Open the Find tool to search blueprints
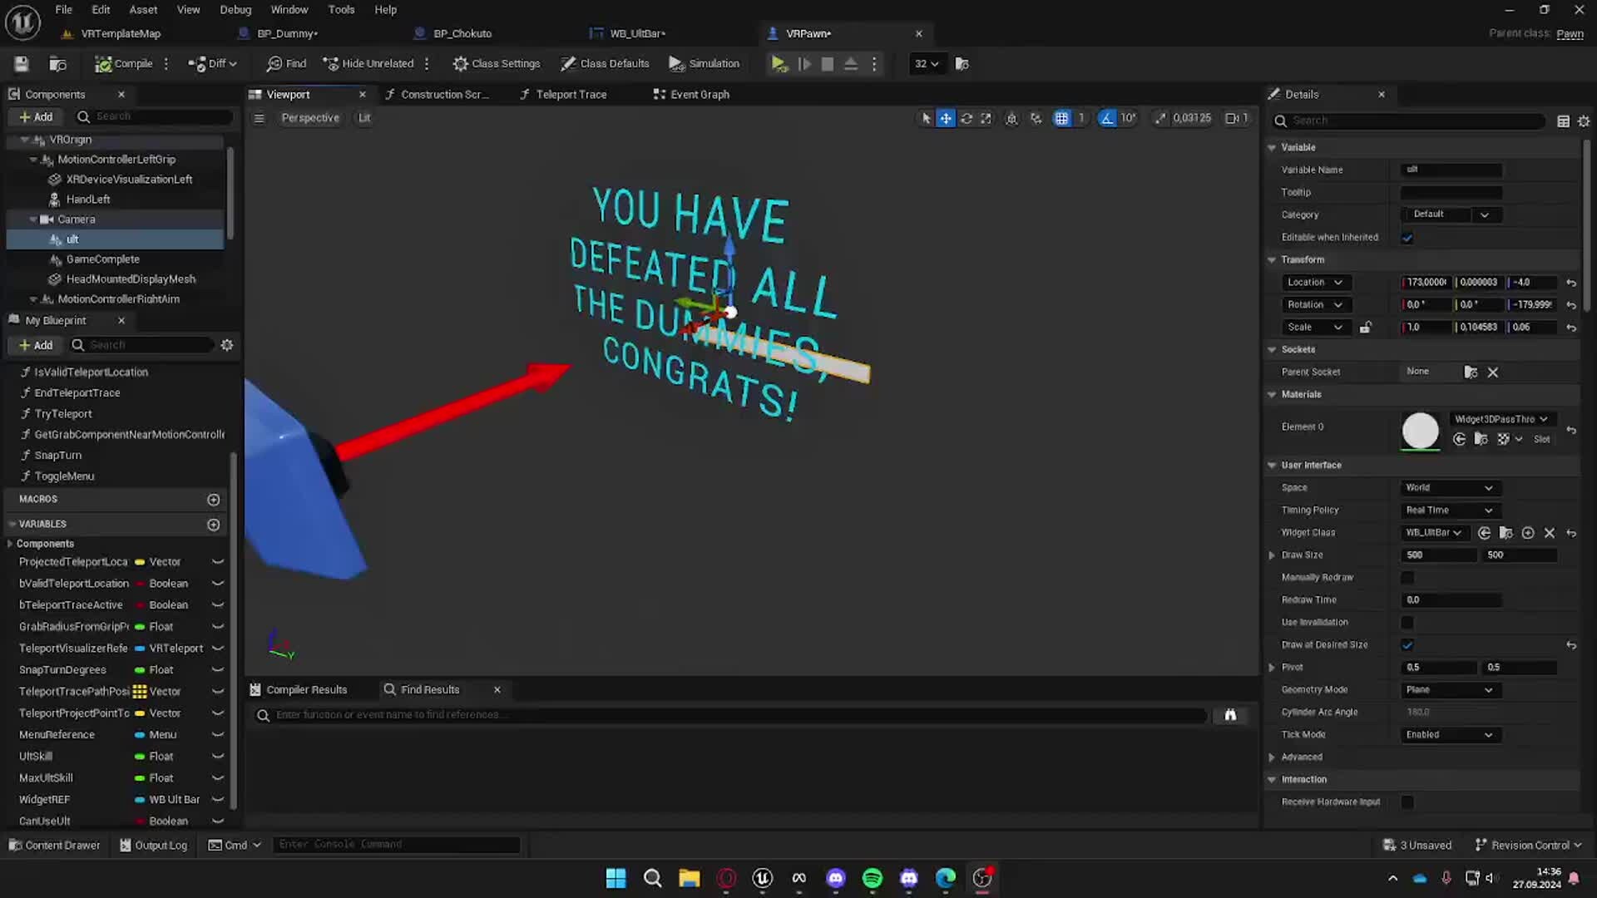The width and height of the screenshot is (1597, 898). tap(285, 63)
